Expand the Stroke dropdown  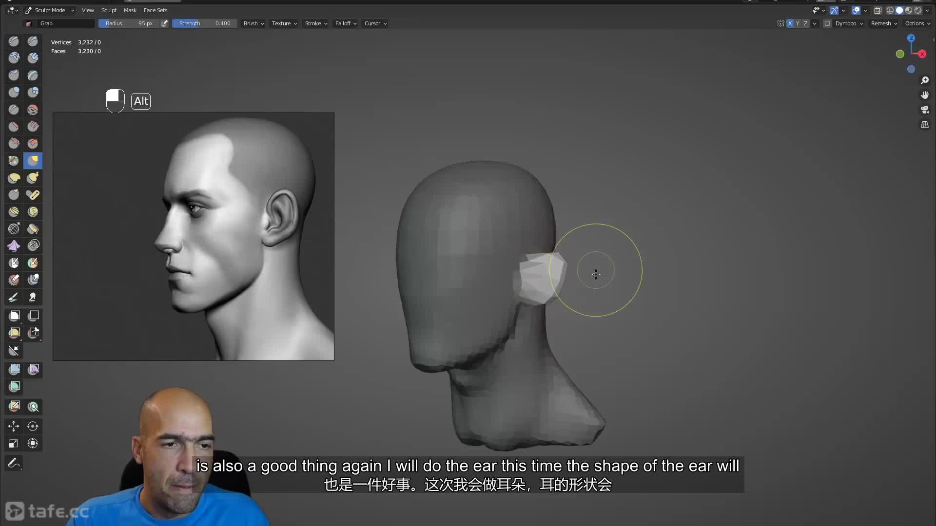[x=316, y=23]
